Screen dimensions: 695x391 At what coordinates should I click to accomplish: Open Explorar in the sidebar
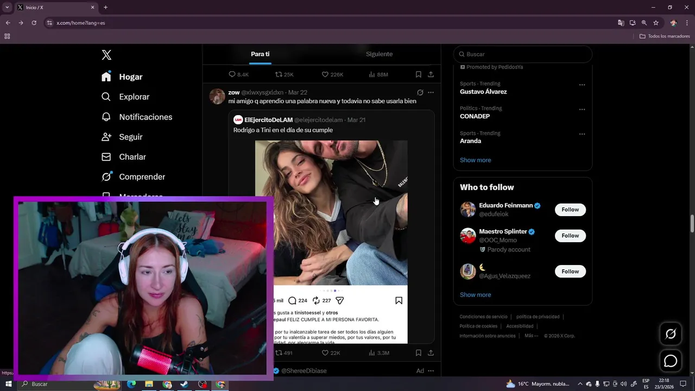pos(125,97)
